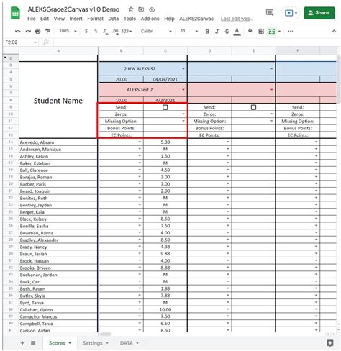Click the formula bar input
Image resolution: width=341 pixels, height=351 pixels.
pos(196,42)
